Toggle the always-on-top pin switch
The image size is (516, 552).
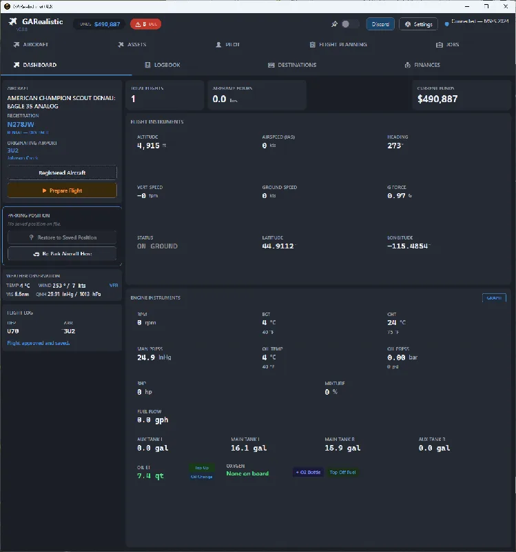click(349, 24)
